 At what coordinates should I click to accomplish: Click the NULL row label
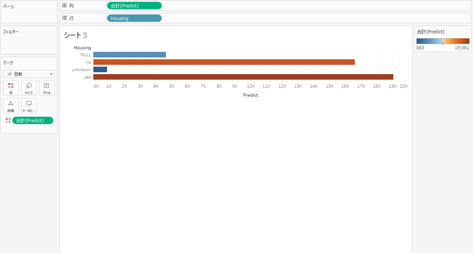[x=86, y=55]
